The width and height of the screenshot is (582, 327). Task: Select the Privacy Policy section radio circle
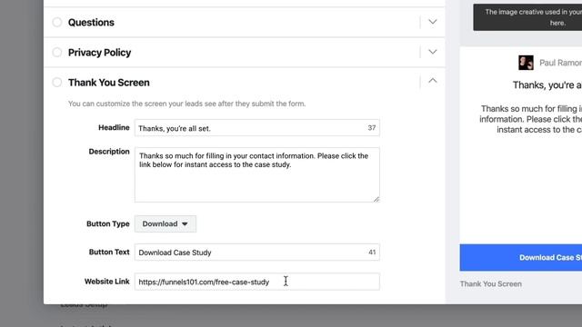[56, 53]
